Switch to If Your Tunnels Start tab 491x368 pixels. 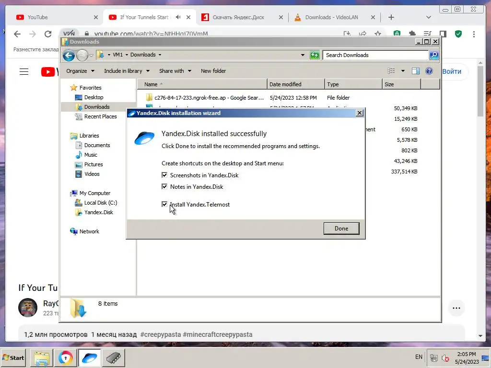coord(144,17)
